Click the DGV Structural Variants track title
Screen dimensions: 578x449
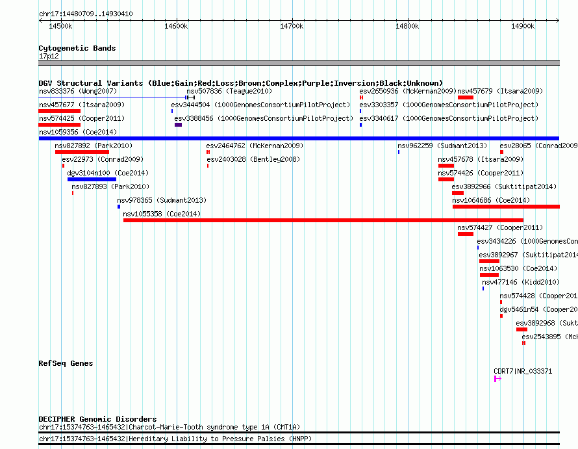point(241,83)
